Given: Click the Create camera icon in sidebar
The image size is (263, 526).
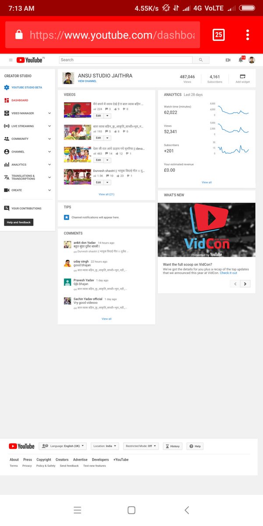Looking at the screenshot, I should [7, 190].
